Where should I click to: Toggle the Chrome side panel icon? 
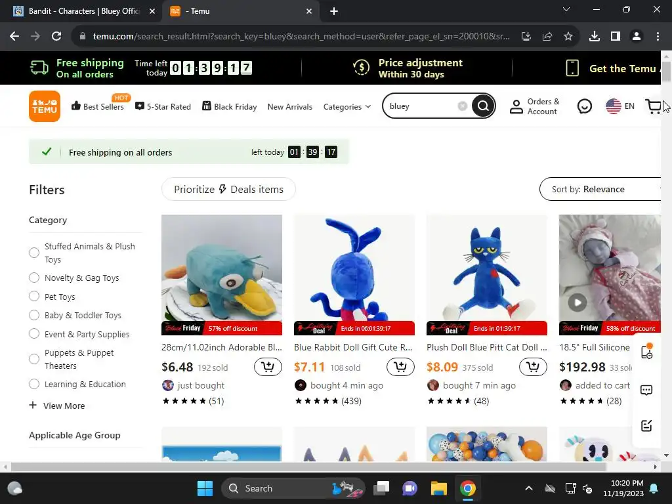[616, 37]
